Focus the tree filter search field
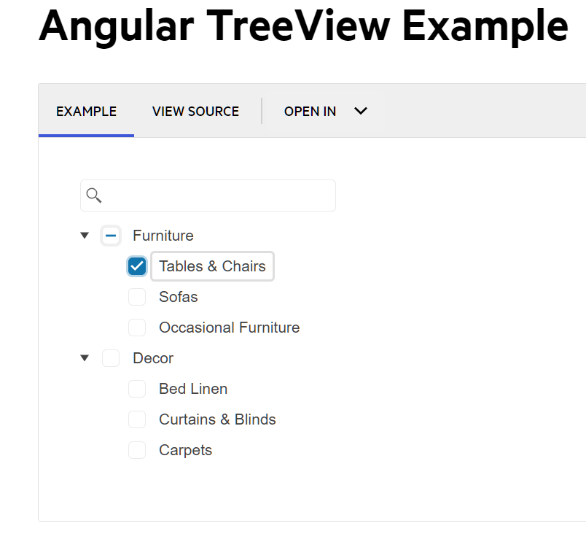The width and height of the screenshot is (586, 542). [x=208, y=195]
